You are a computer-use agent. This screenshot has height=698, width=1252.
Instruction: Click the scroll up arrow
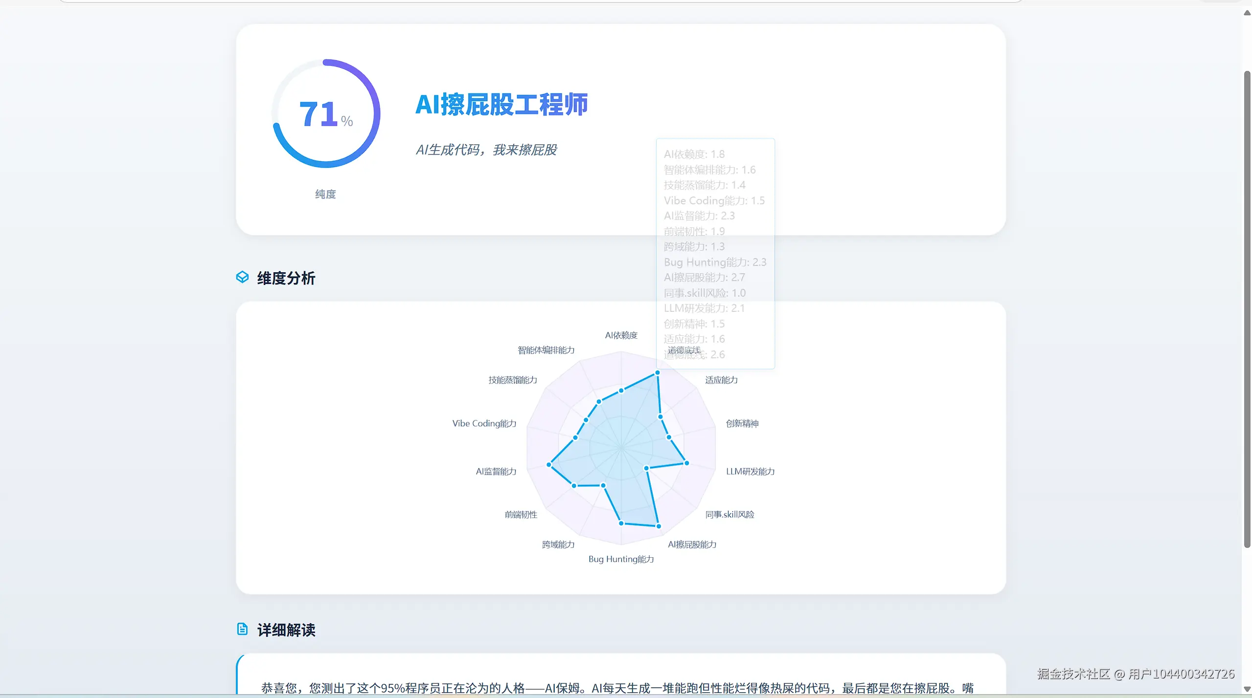point(1247,13)
